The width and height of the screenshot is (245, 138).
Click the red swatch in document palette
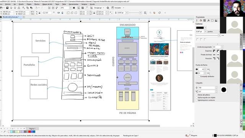click(29, 132)
